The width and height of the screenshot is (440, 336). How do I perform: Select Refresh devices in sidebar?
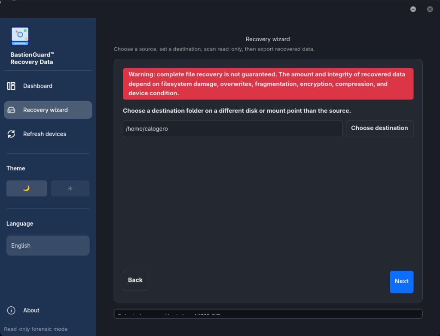pyautogui.click(x=48, y=134)
